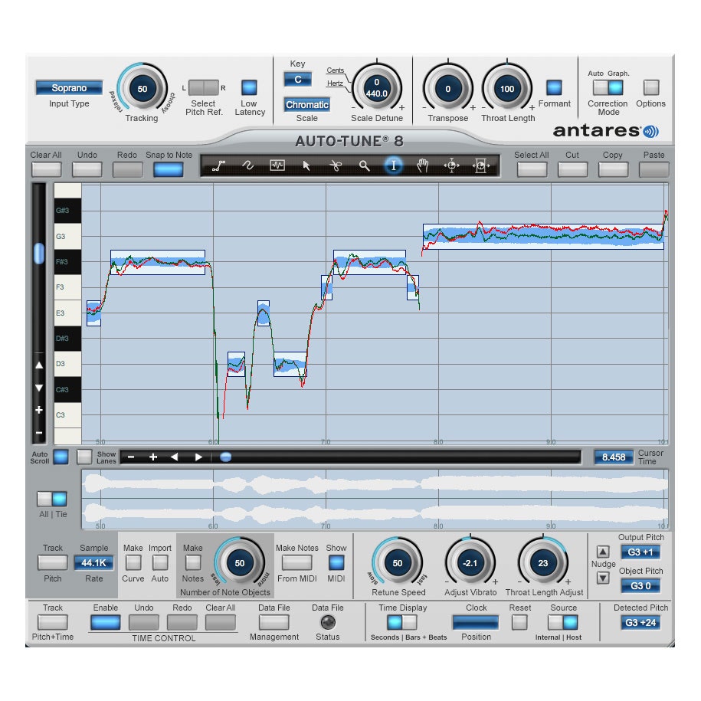Open Data File Management
This screenshot has width=701, height=701.
tap(274, 622)
